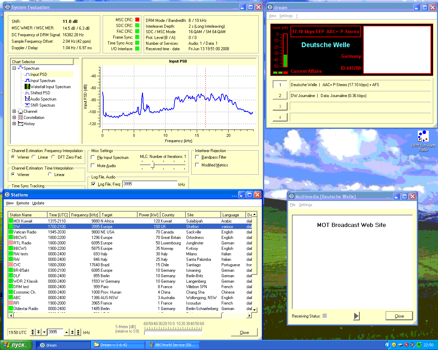Click the stations list scroll-right arrow
438x350 pixels.
coord(249,315)
